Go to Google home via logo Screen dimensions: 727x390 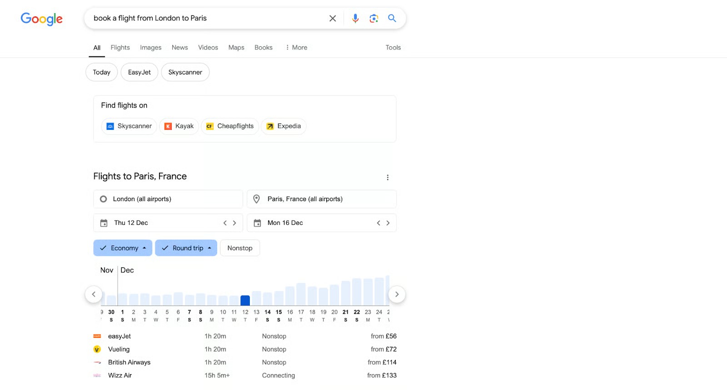coord(41,19)
